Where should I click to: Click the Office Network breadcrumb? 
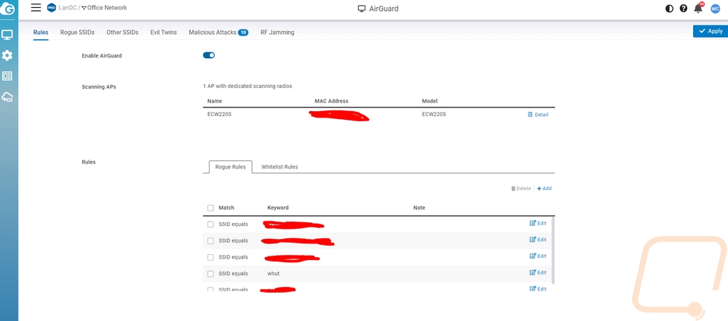(x=107, y=8)
